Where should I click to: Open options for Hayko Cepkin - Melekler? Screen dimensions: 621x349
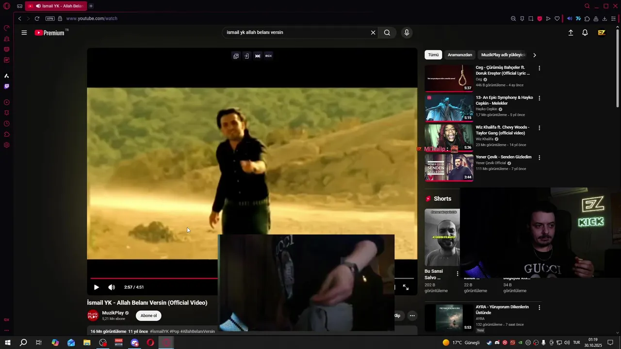click(x=539, y=98)
